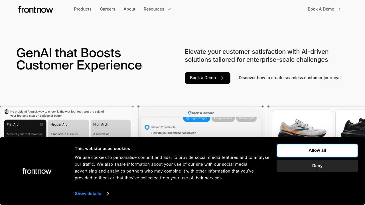Click the Sport & Outdoor logo icon
This screenshot has height=205, width=365.
pyautogui.click(x=190, y=113)
